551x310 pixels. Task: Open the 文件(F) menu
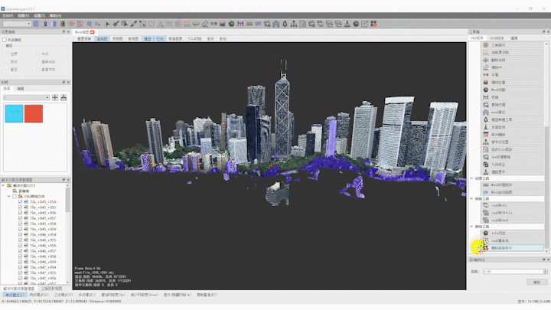[8, 15]
